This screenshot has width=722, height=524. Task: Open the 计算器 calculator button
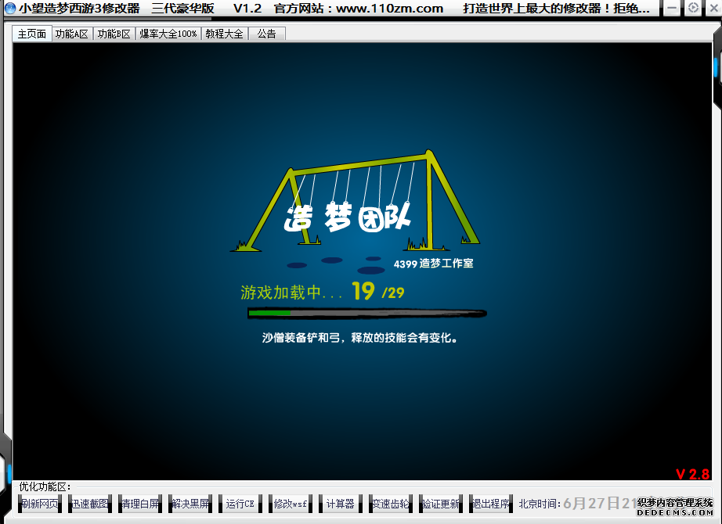click(x=341, y=504)
